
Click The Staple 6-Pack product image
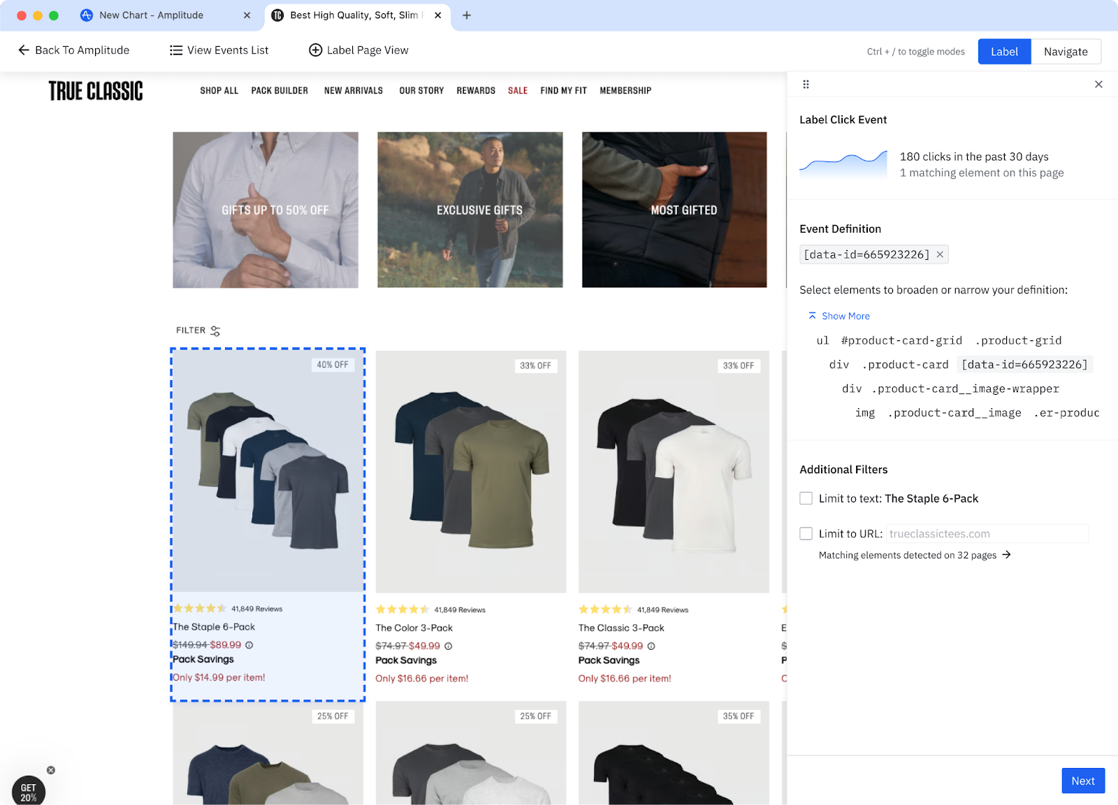pyautogui.click(x=268, y=470)
